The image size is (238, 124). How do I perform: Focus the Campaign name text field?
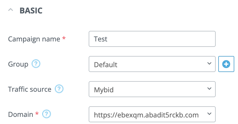click(152, 39)
